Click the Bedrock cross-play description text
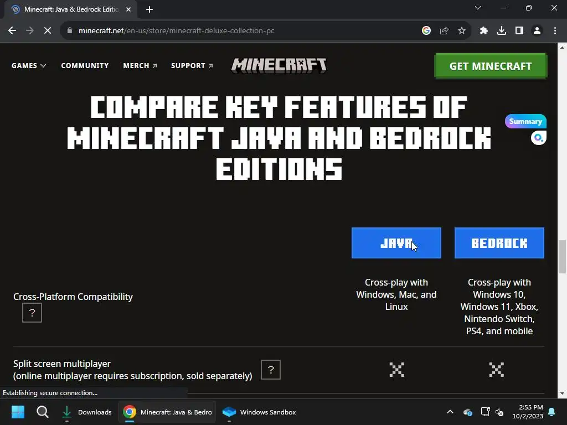Image resolution: width=567 pixels, height=425 pixels. pos(499,307)
